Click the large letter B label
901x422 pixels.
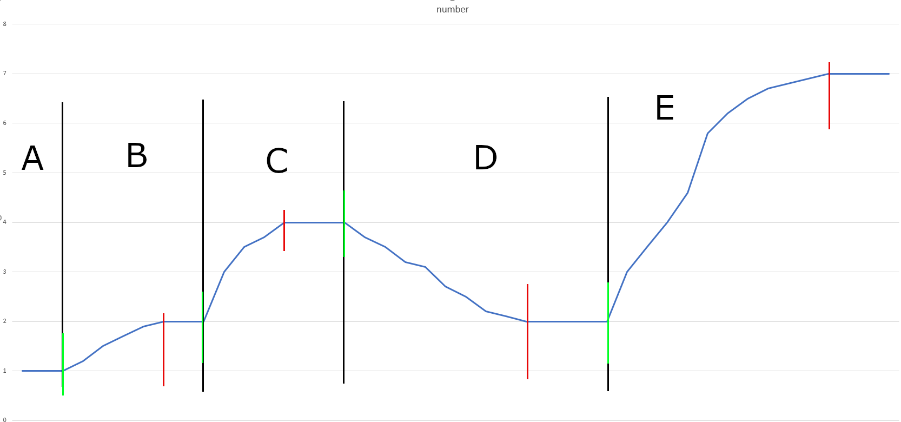137,156
